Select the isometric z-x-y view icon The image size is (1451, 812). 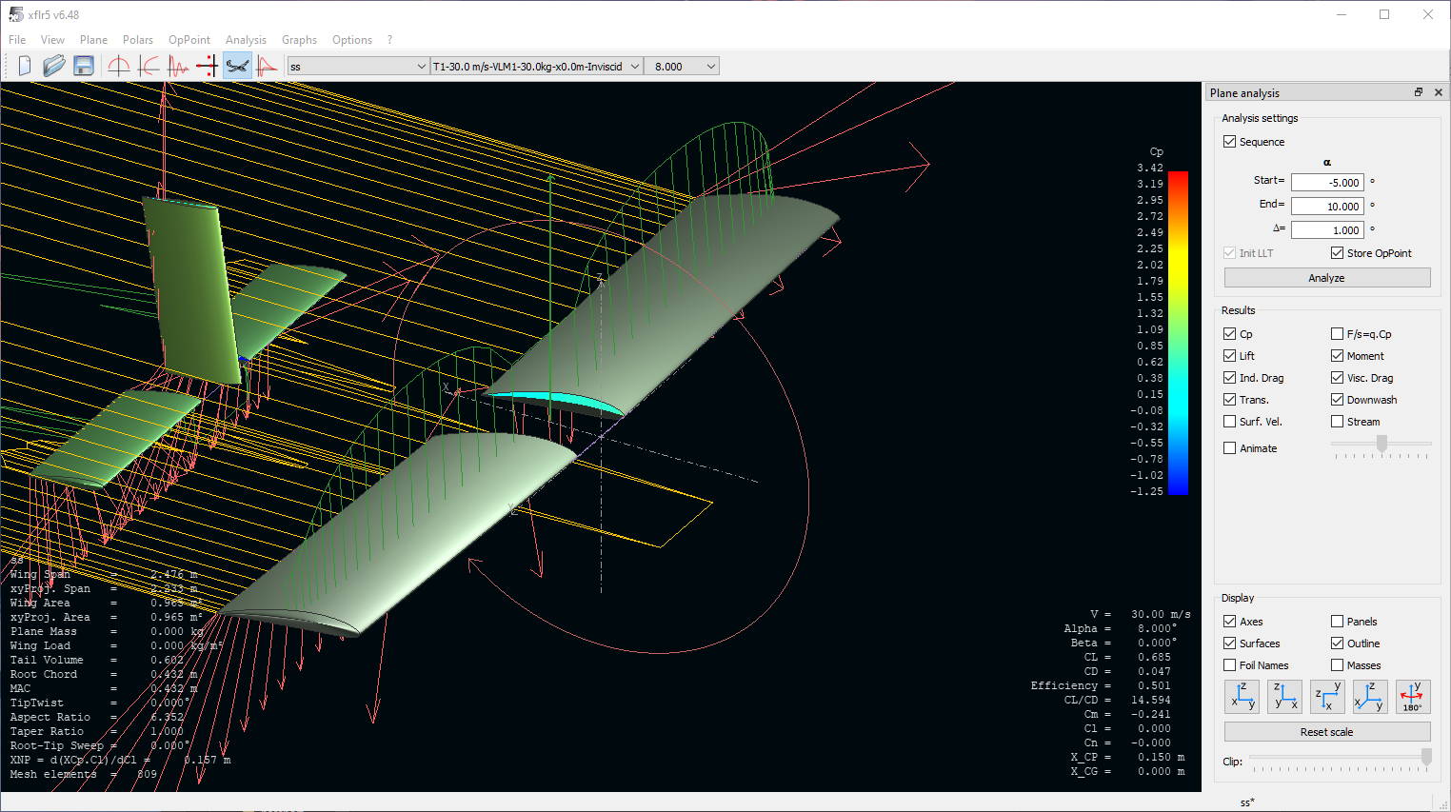[x=1370, y=697]
